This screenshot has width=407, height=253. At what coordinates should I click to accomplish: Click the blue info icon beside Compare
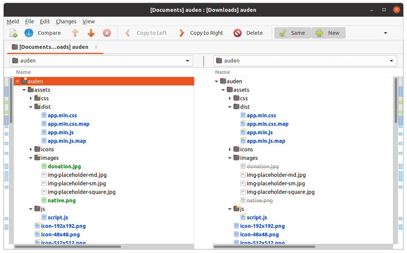tap(28, 33)
